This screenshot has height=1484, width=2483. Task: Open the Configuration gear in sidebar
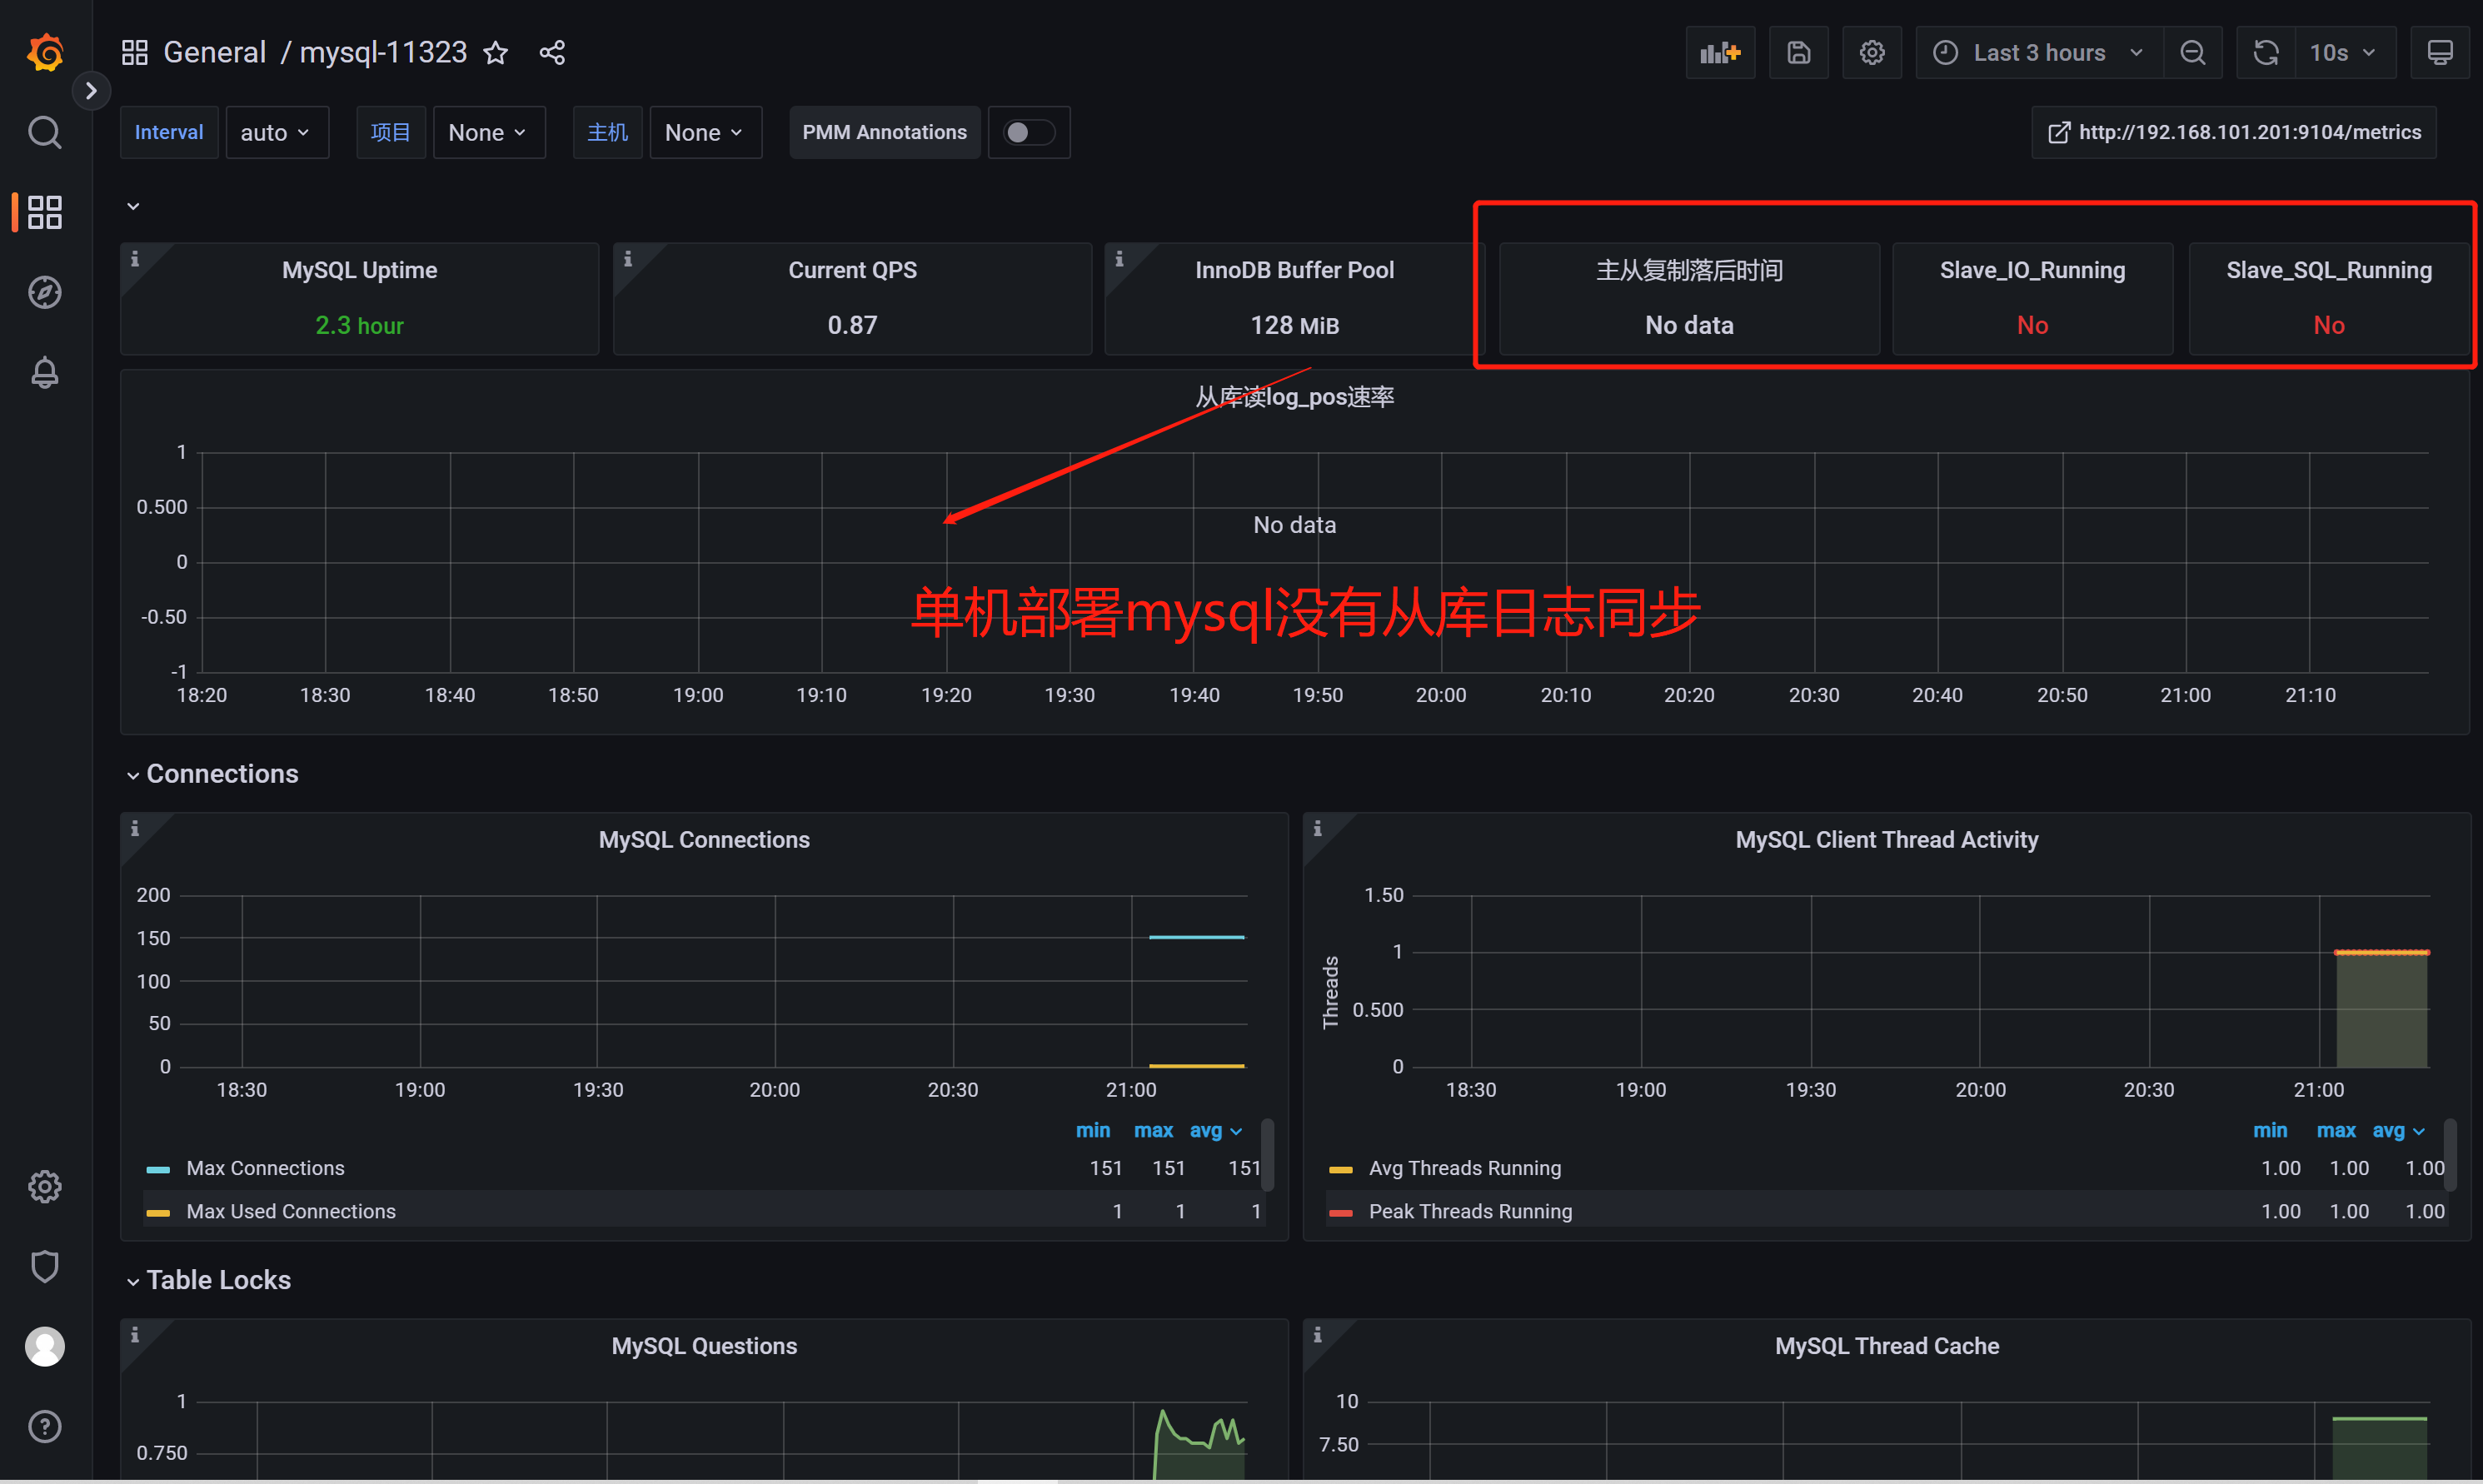45,1187
